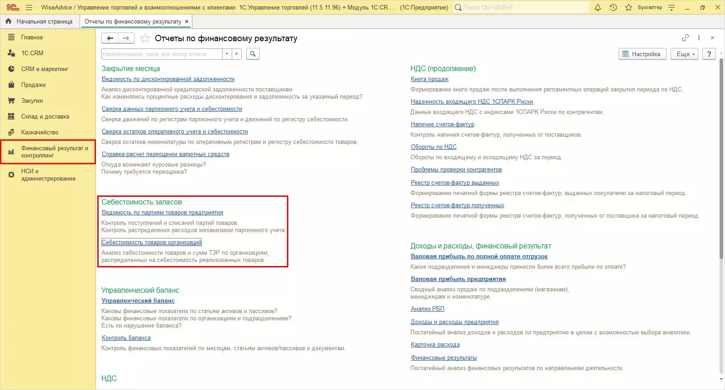
Task: Run search with the magnifier button
Action: click(x=253, y=54)
